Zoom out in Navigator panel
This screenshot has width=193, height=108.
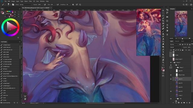[176, 38]
